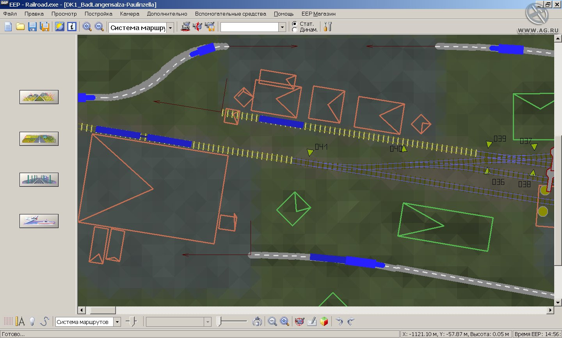Open the 'Правка' menu
562x338 pixels.
tap(34, 14)
